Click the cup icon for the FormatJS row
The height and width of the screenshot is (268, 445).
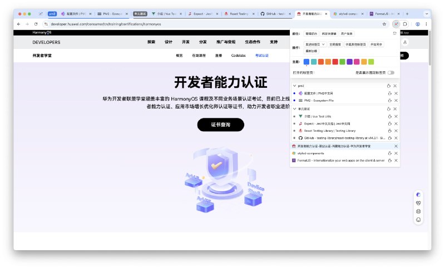[x=390, y=161]
